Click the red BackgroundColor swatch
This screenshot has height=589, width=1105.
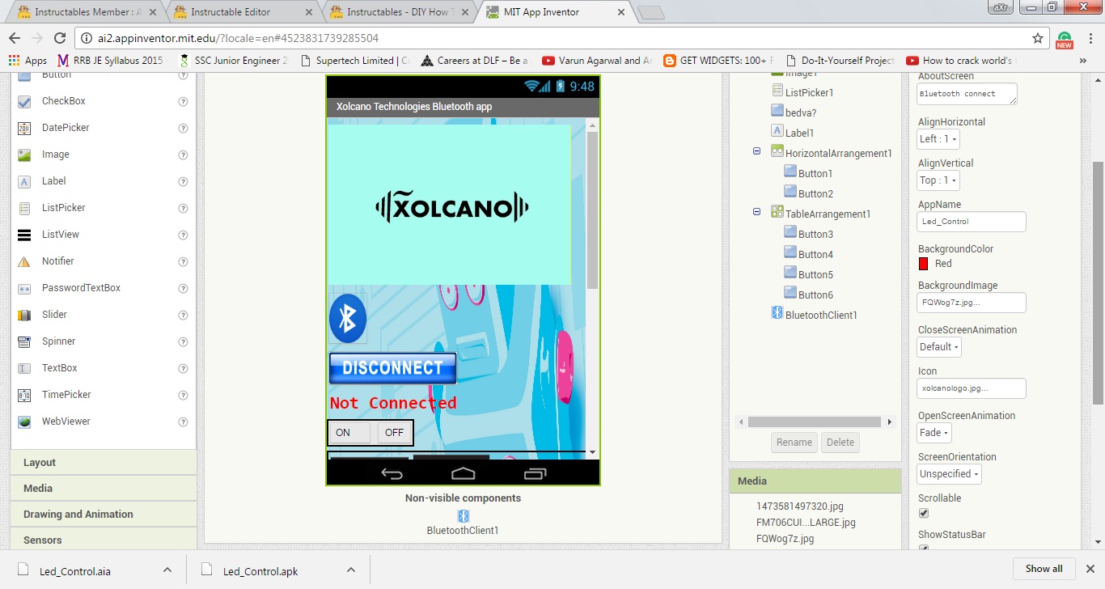tap(924, 264)
